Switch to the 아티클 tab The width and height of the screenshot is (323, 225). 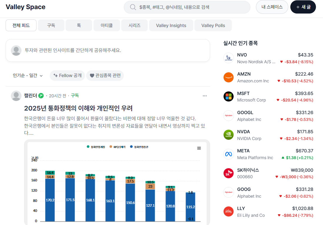[106, 26]
